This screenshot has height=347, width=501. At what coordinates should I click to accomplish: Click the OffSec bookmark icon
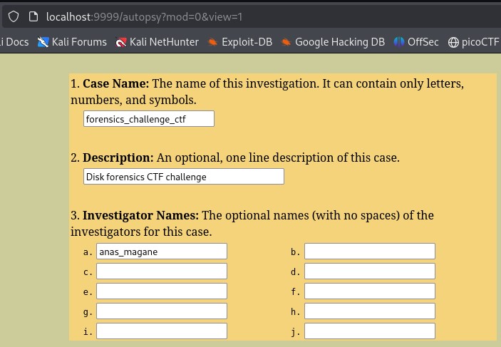pos(399,42)
